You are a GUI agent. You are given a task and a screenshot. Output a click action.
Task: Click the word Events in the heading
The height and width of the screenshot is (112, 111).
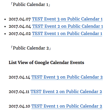tap(77, 62)
